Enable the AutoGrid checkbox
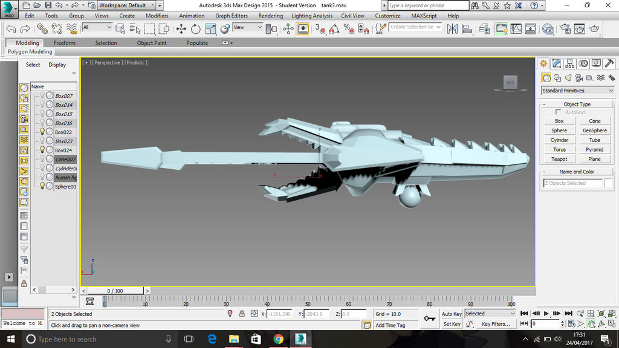The width and height of the screenshot is (619, 348). (558, 112)
